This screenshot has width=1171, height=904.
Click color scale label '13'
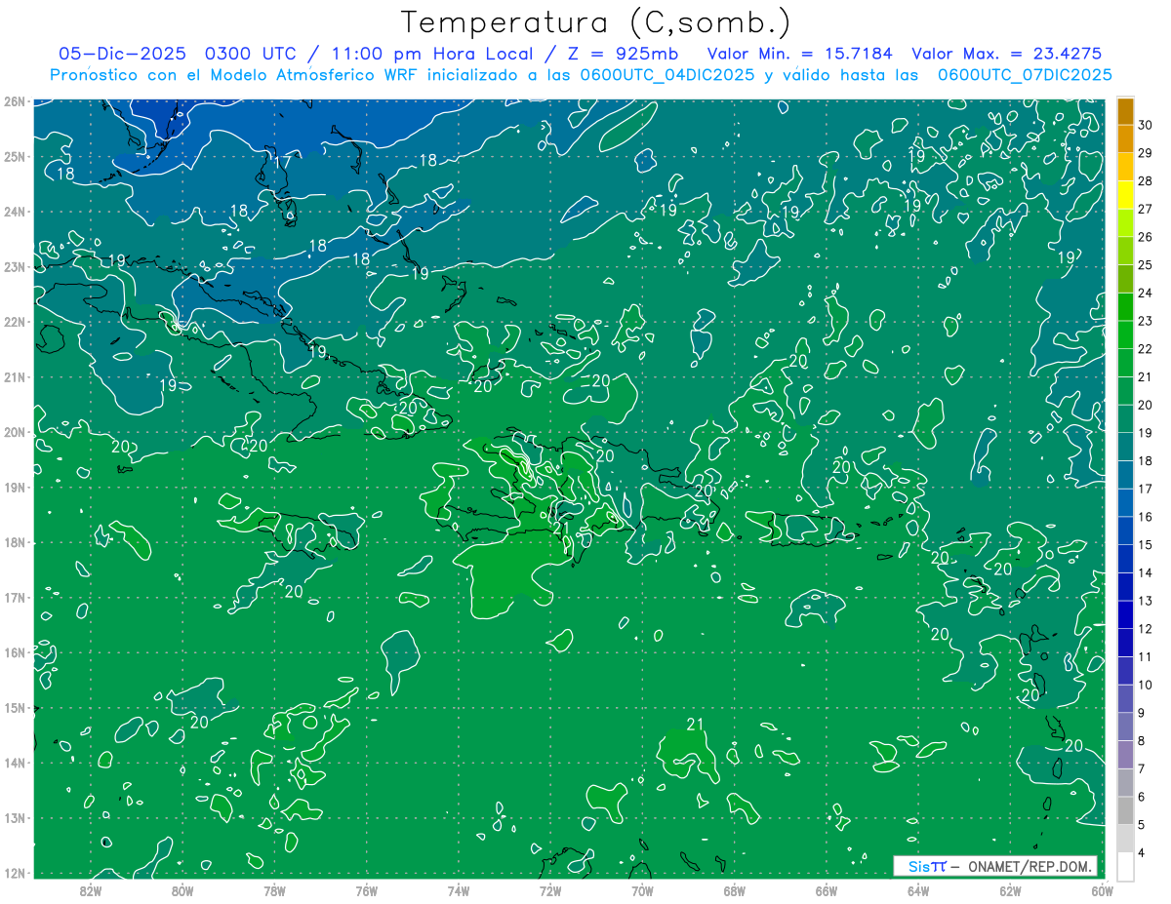(x=1145, y=601)
